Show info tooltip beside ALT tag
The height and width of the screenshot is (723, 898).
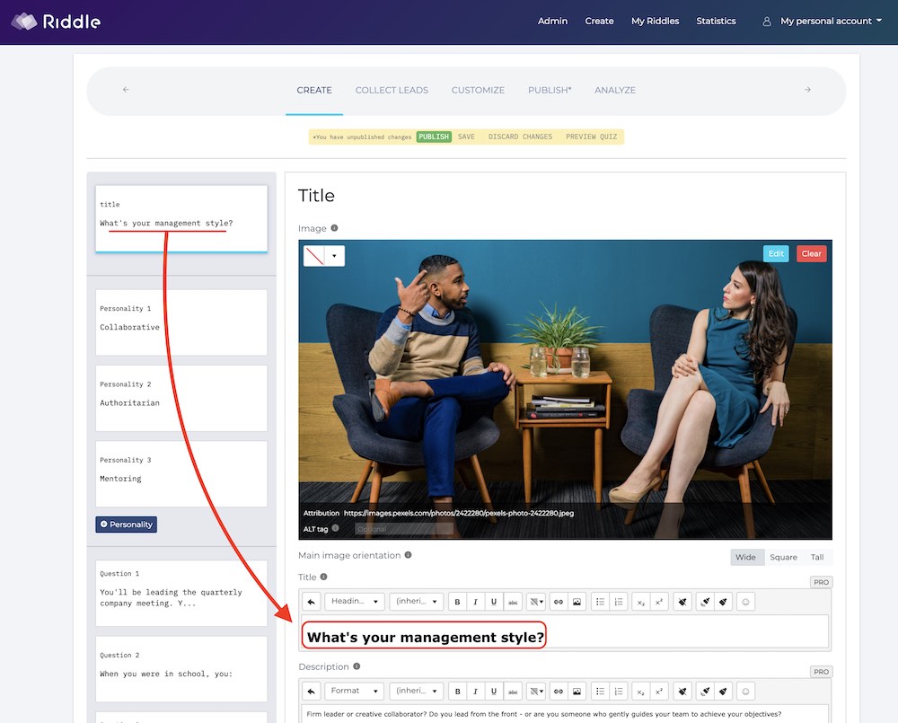point(336,528)
